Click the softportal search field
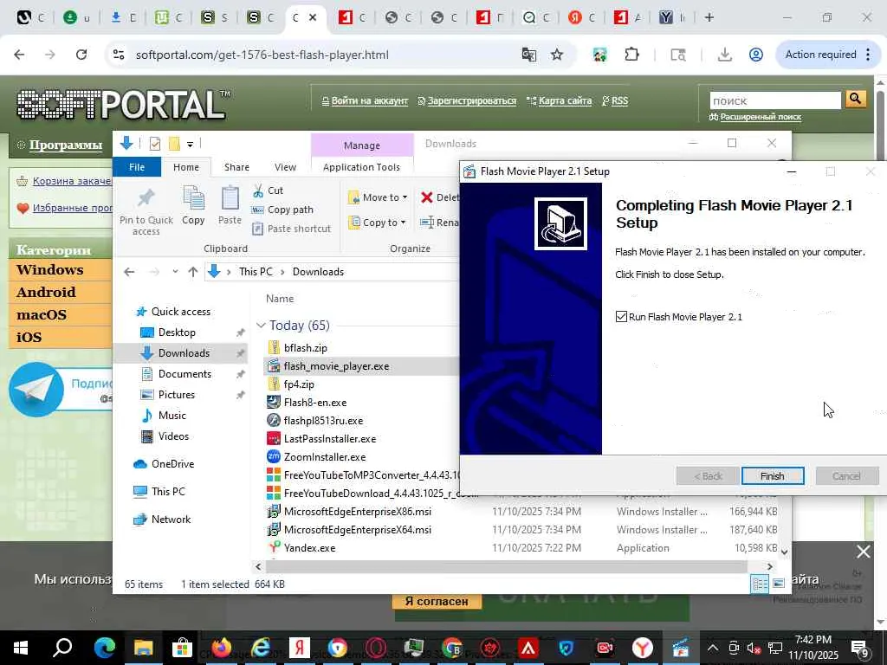The height and width of the screenshot is (665, 887). point(775,100)
